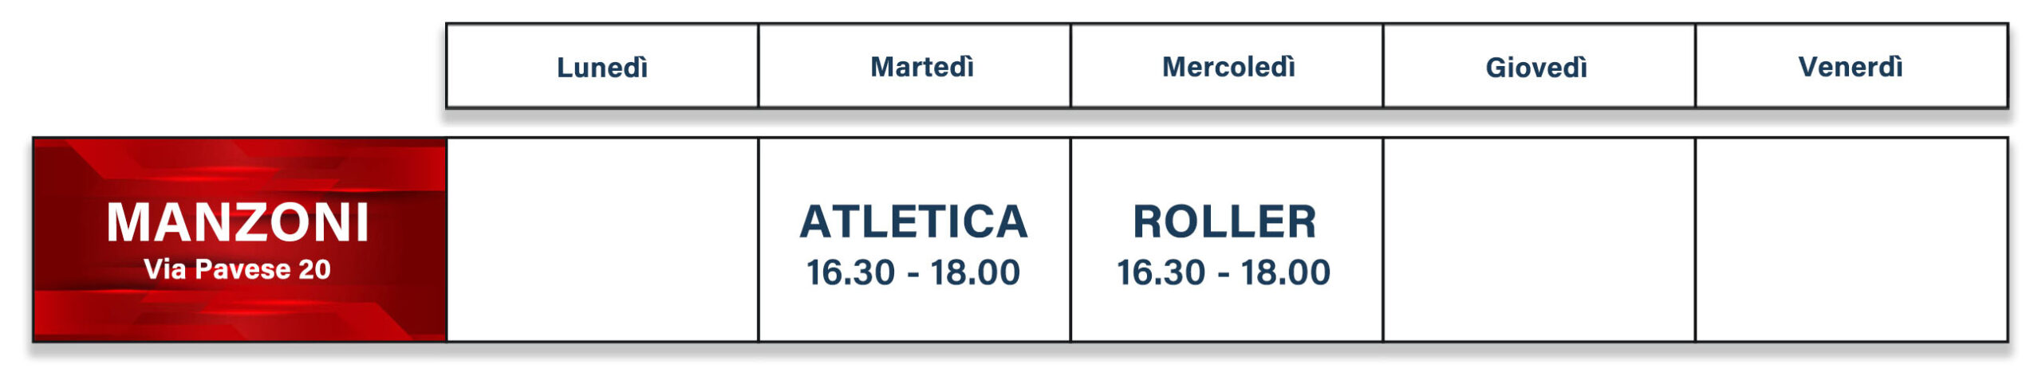
Task: Select the ATLETICA activity cell
Action: point(914,240)
